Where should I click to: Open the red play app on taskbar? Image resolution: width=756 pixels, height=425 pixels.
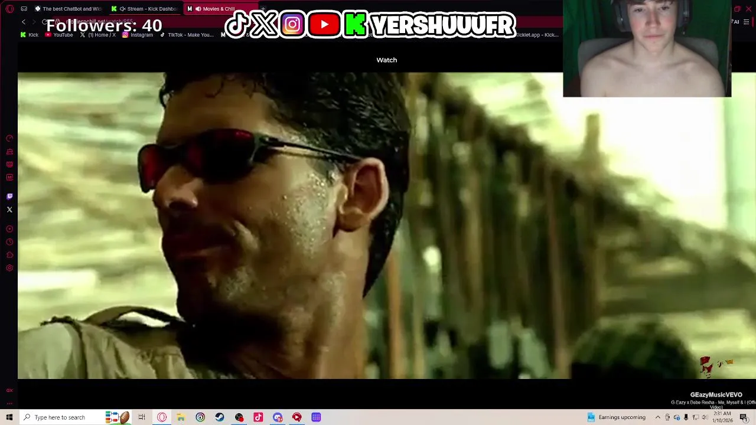[297, 417]
